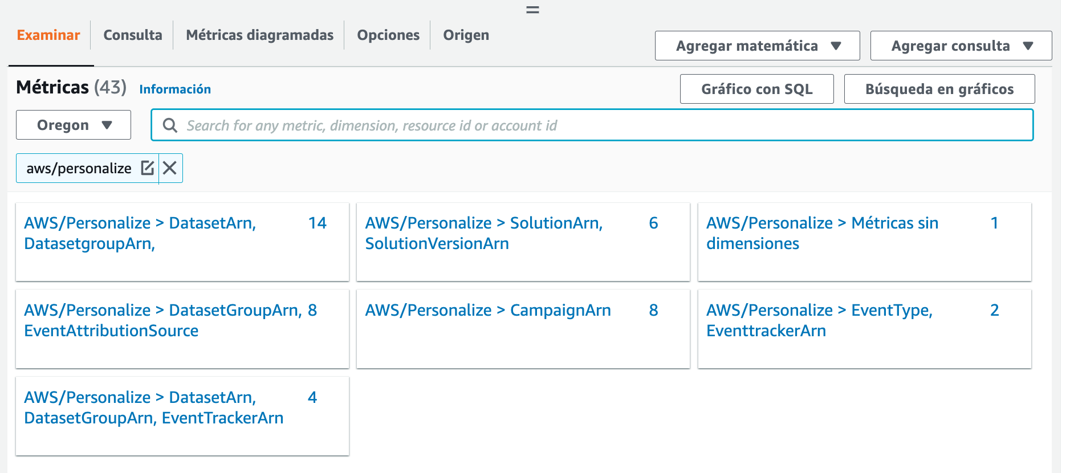
Task: Open SolutionArn, SolutionVersionArn metrics group
Action: 483,233
